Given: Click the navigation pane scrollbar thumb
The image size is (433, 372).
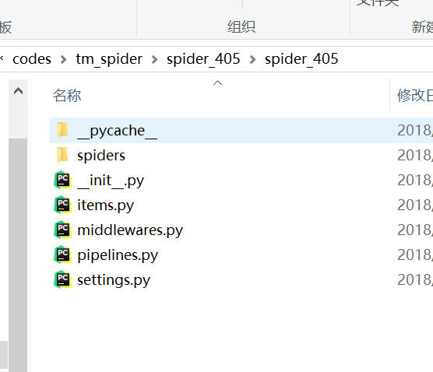Looking at the screenshot, I should pos(18,255).
